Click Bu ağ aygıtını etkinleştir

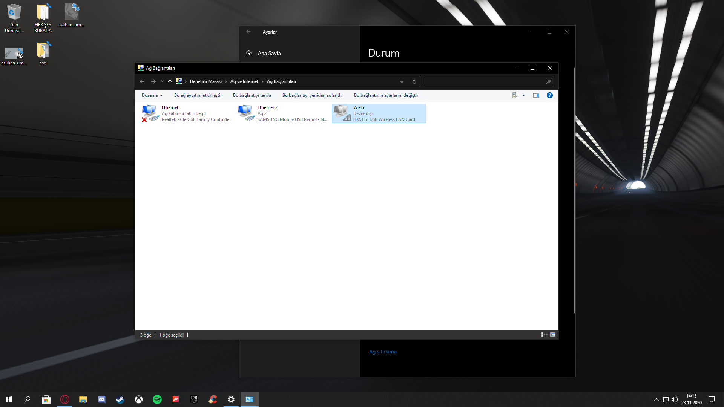(x=198, y=95)
